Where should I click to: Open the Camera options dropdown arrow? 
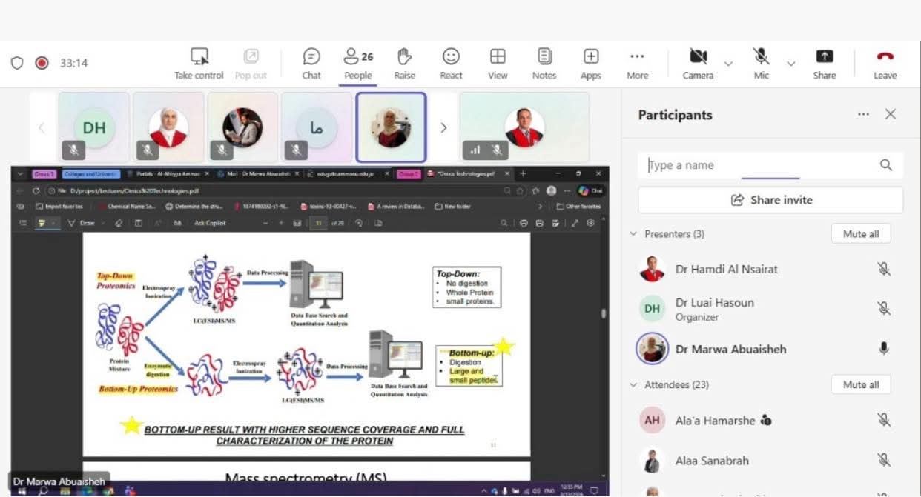coord(728,64)
